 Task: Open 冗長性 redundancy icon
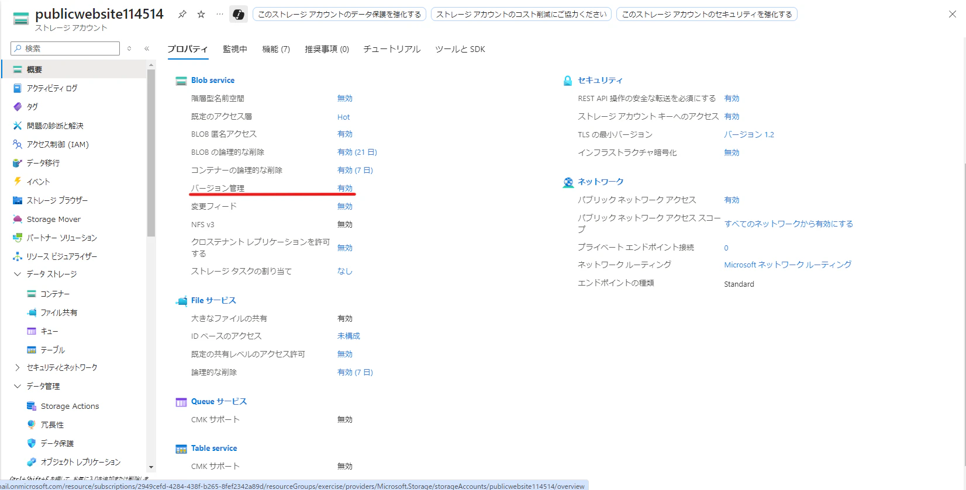coord(32,425)
